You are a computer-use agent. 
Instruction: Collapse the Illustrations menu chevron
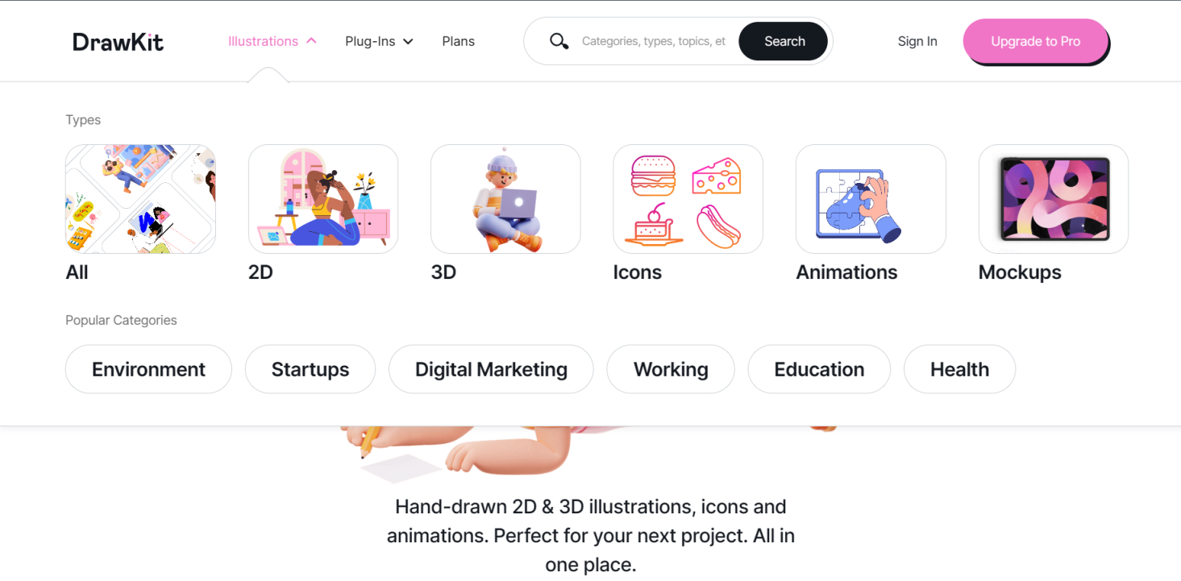[311, 41]
